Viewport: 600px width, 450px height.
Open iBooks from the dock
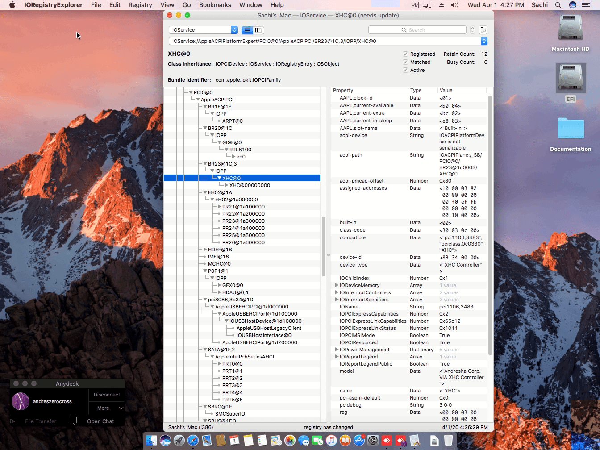pos(346,441)
